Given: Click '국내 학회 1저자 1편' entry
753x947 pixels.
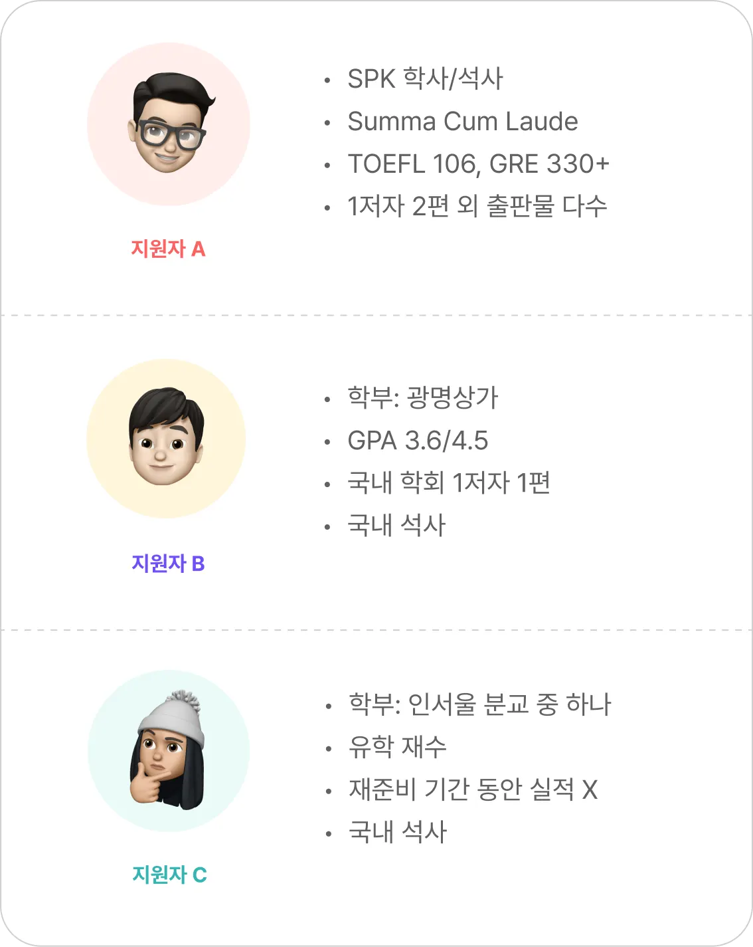Looking at the screenshot, I should coord(449,483).
